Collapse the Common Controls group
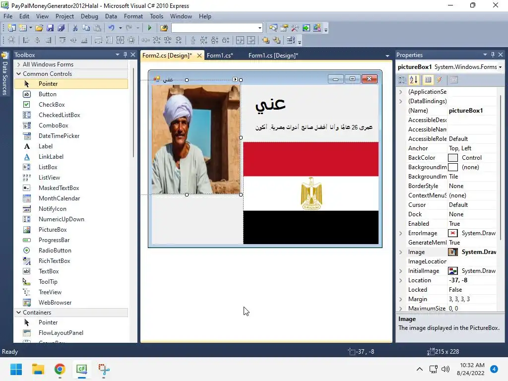Screen dimensions: 508x381 tap(19, 74)
